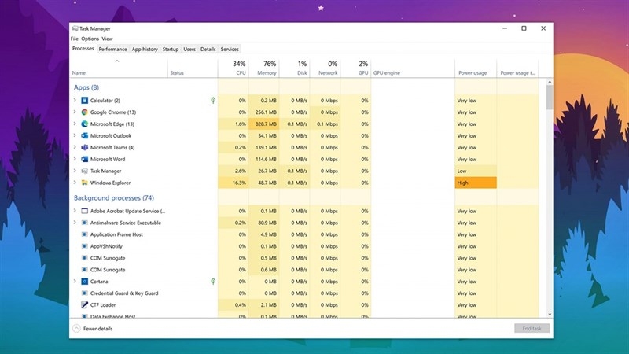
Task: Click the Microsoft Teams process icon
Action: coord(84,148)
